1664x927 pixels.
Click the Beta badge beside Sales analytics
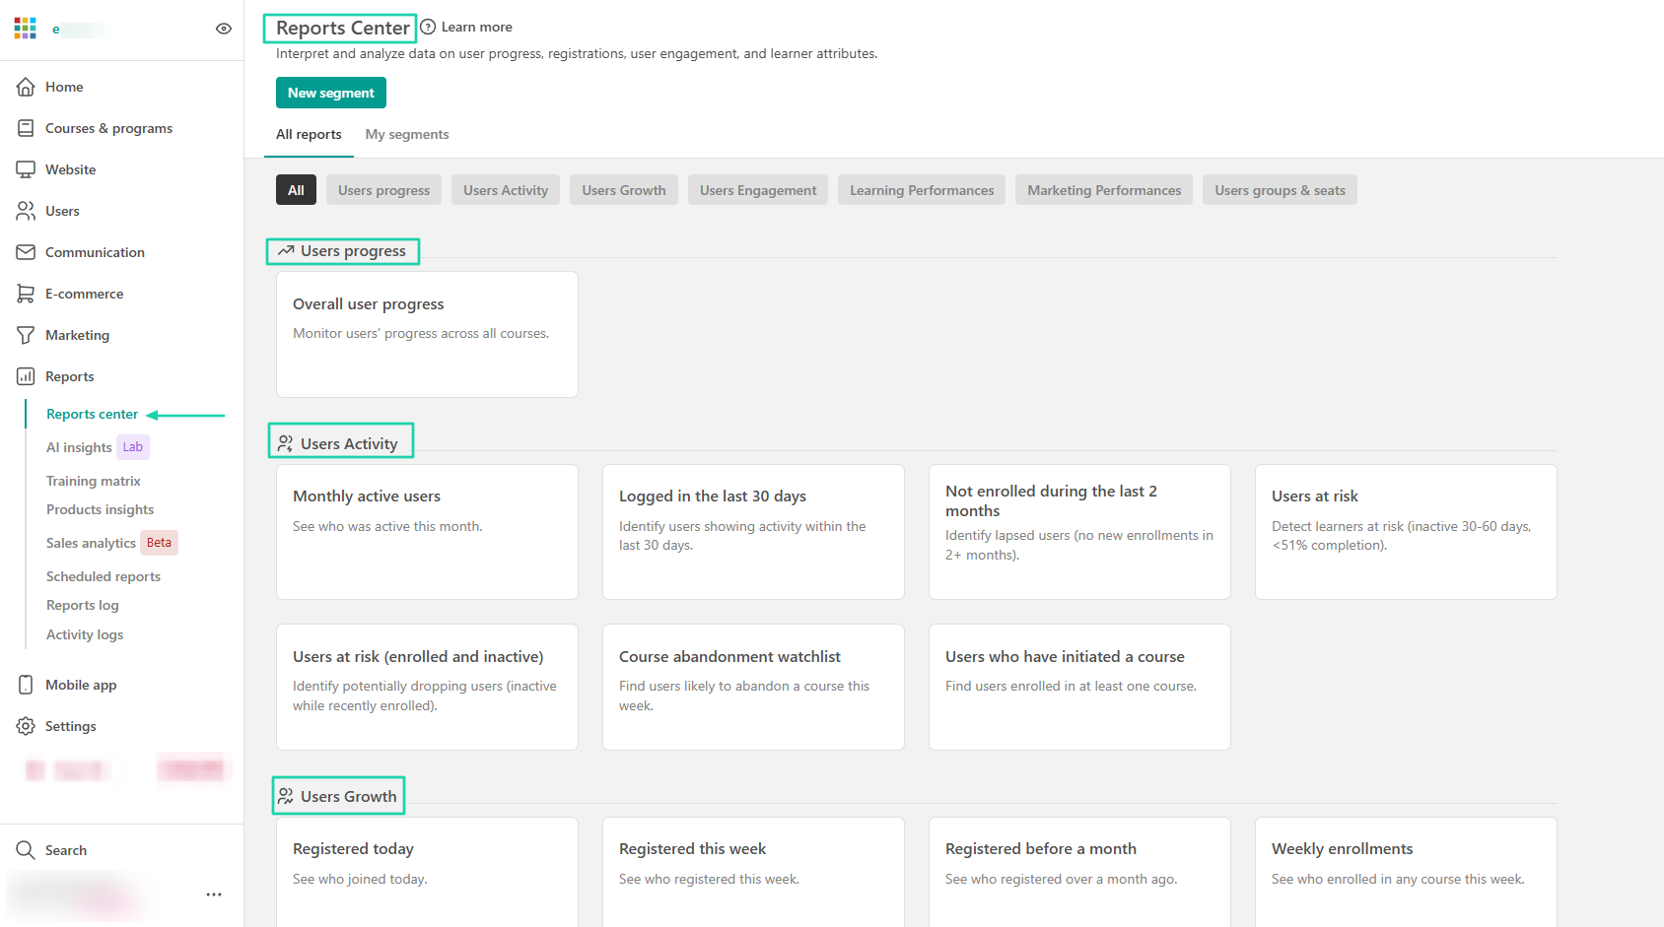point(160,543)
